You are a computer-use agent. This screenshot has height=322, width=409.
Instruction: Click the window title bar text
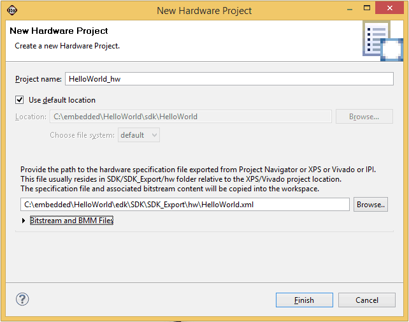point(204,10)
